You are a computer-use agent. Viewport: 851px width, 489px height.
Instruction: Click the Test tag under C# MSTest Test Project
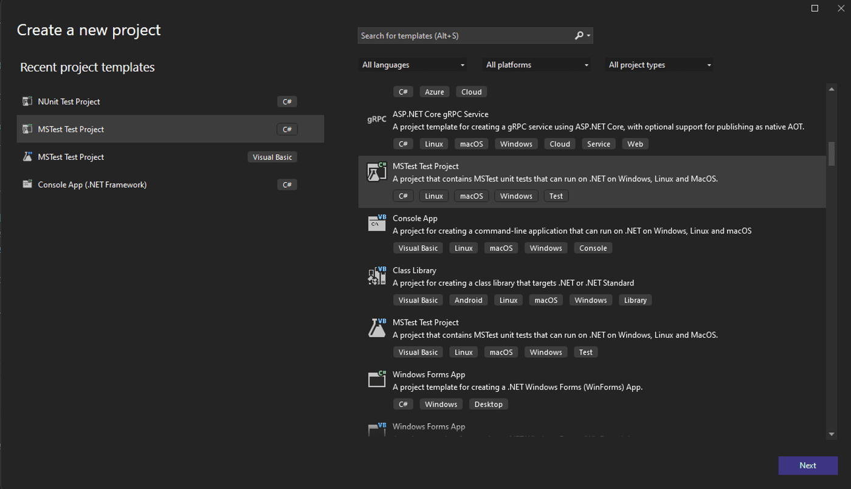point(556,196)
